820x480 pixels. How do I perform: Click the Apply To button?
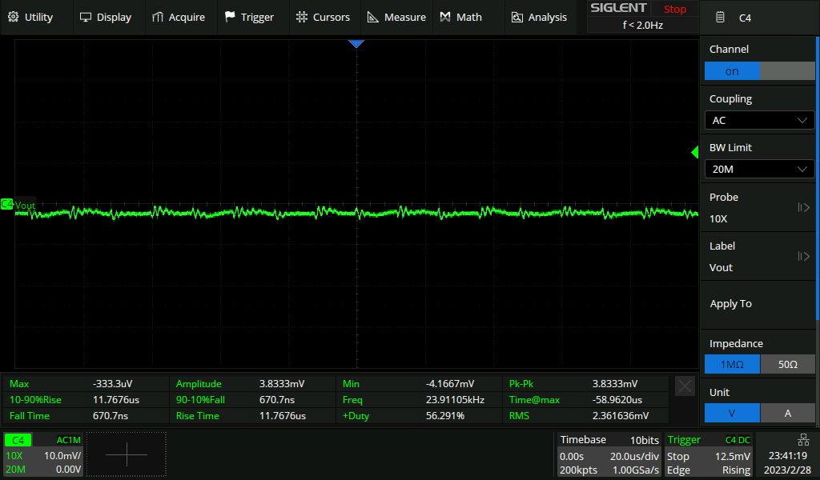point(758,304)
